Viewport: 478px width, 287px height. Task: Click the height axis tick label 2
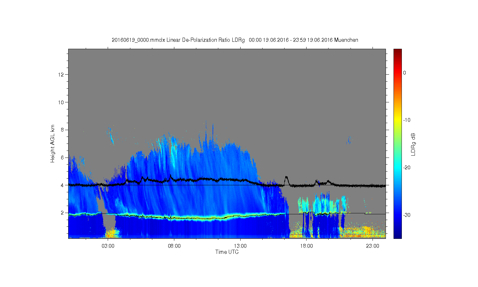(63, 213)
